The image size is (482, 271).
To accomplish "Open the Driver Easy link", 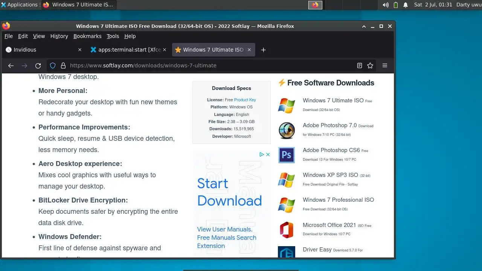I will [x=317, y=250].
